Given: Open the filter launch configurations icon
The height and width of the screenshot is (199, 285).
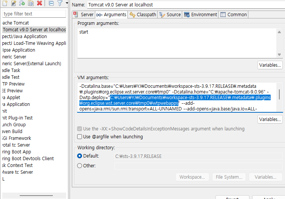Looking at the screenshot, I should [x=60, y=3].
